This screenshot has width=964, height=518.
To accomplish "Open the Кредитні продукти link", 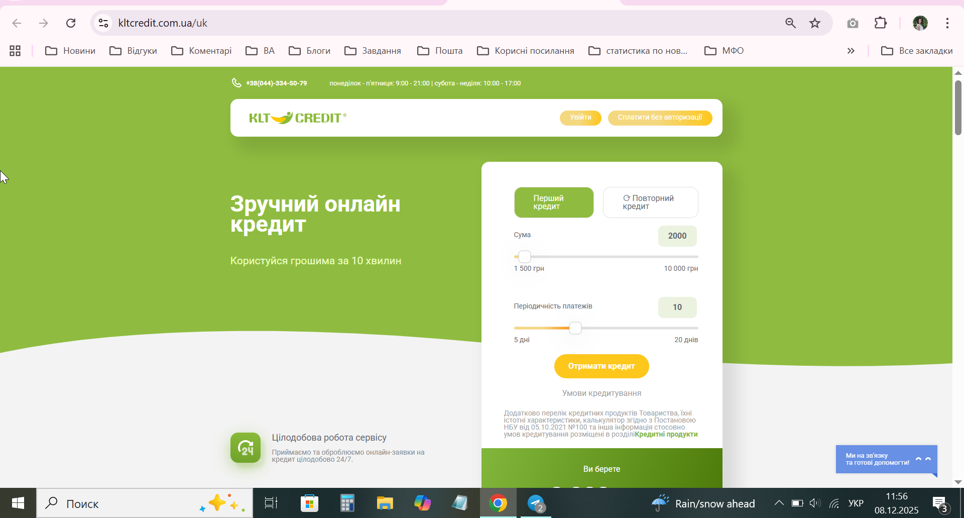I will [x=666, y=435].
